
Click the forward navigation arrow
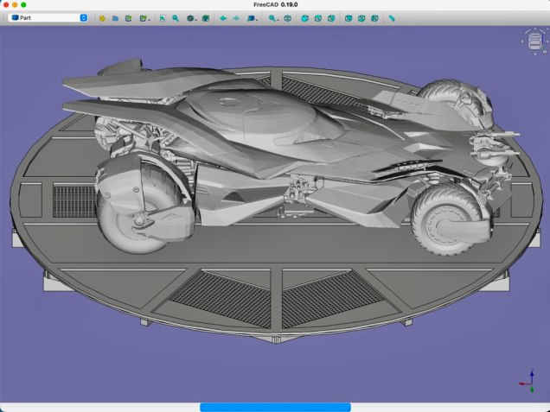tap(236, 17)
